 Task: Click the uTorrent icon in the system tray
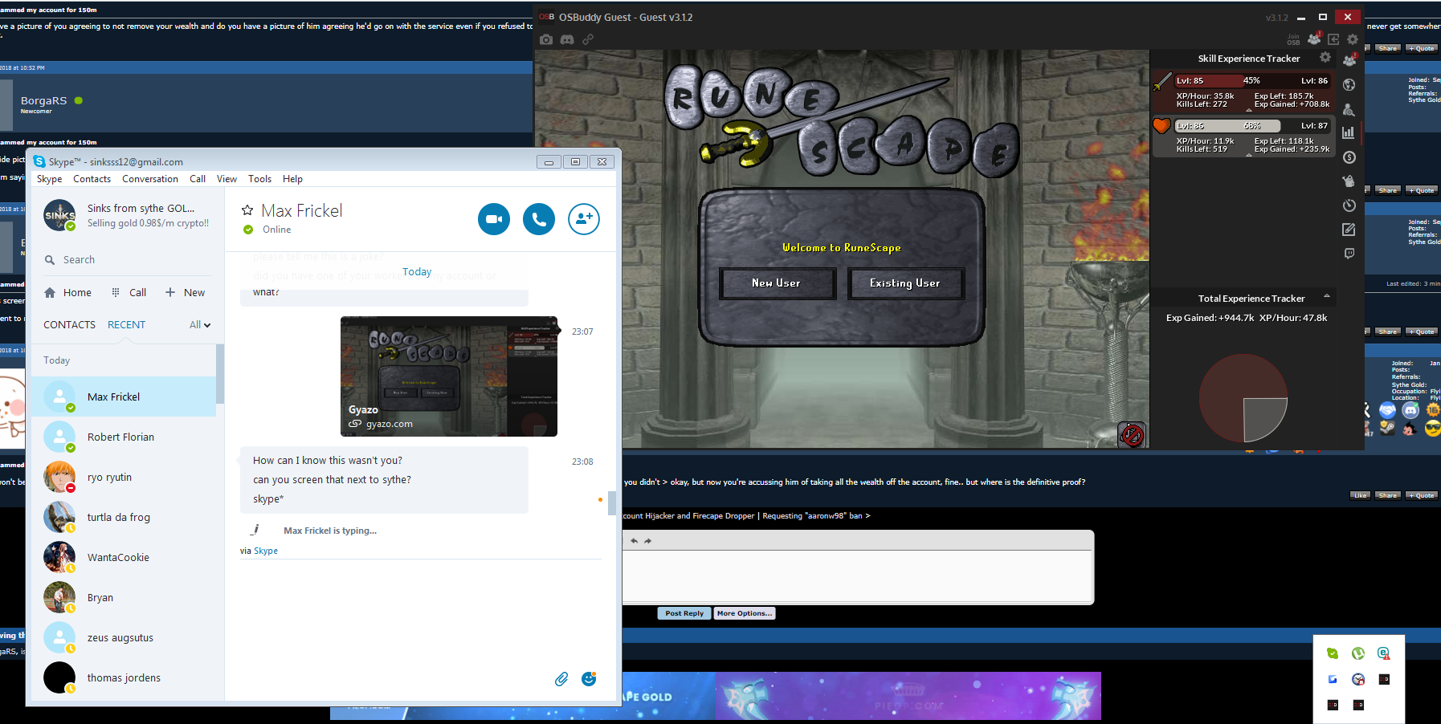click(x=1358, y=653)
